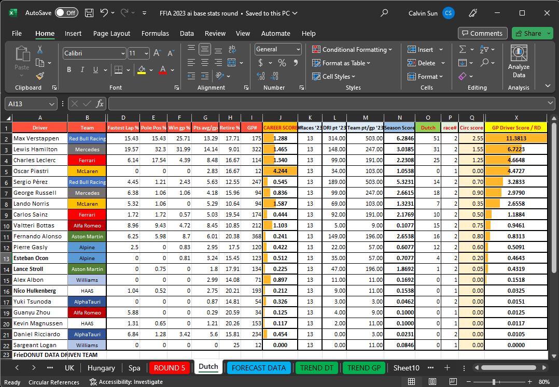Toggle Bold formatting
The image size is (559, 387).
(x=69, y=70)
